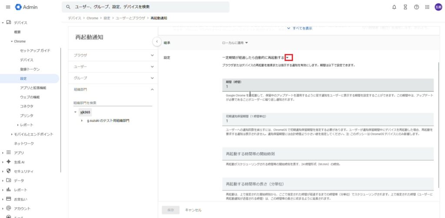Click the user account avatar

438,7
